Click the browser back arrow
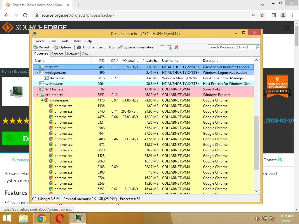Viewport: 299px width, 224px height. [x=6, y=15]
